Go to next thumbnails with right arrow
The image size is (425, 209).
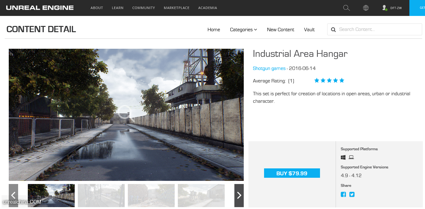tap(239, 196)
